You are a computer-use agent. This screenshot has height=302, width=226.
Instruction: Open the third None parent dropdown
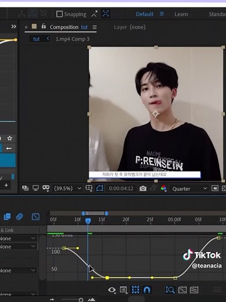coord(18,271)
